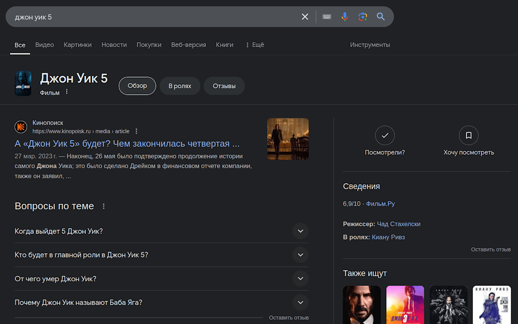Open actor link Киану Ривз
The image size is (518, 324).
pos(388,237)
